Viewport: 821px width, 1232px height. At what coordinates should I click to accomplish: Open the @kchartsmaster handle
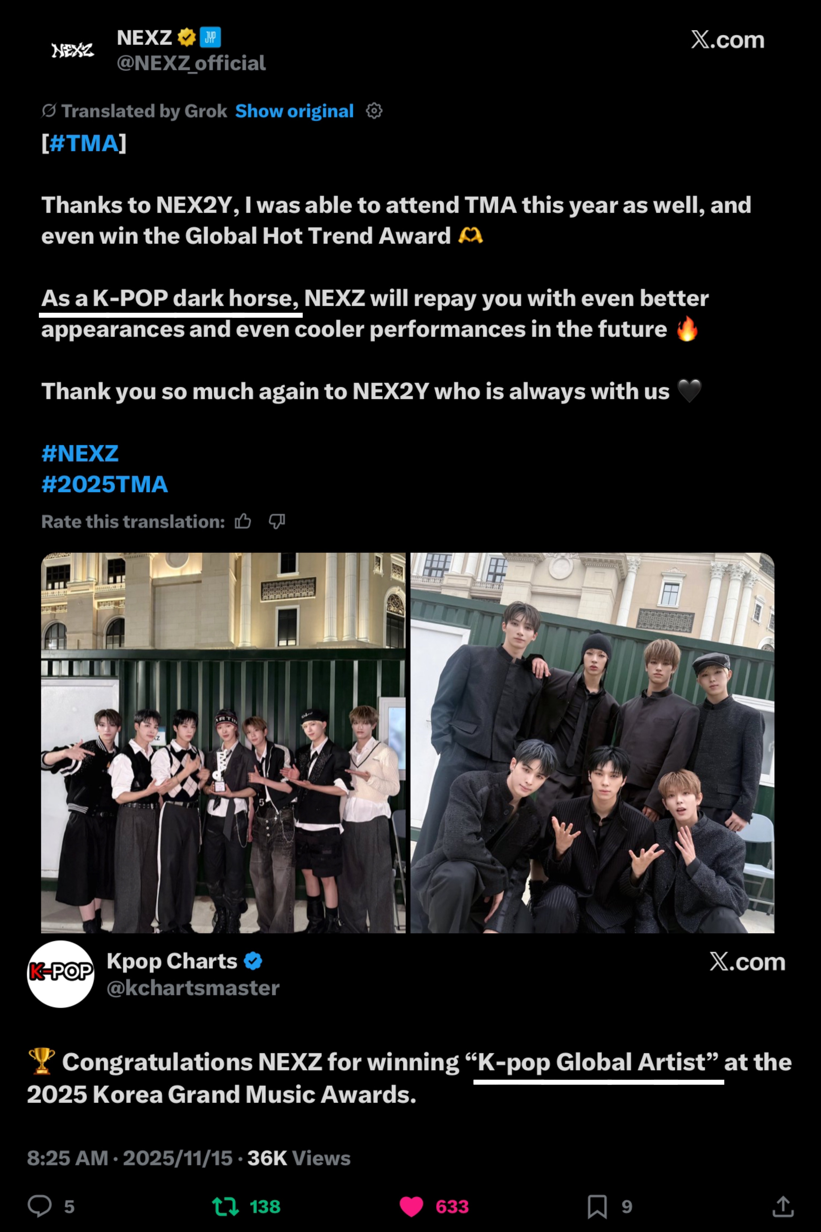point(193,988)
